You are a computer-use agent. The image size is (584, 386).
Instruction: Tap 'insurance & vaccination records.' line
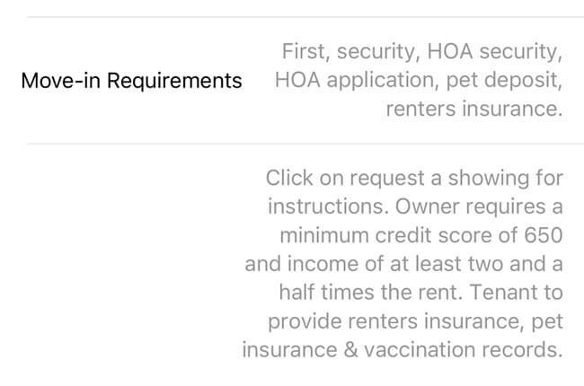403,350
